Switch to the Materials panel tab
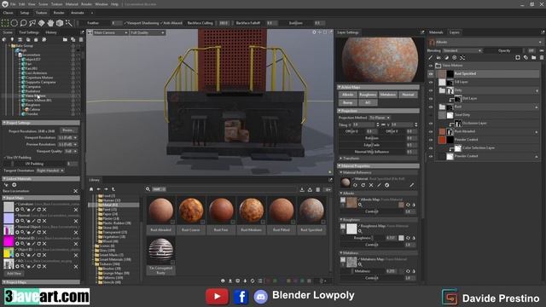This screenshot has width=546, height=307. (x=436, y=32)
